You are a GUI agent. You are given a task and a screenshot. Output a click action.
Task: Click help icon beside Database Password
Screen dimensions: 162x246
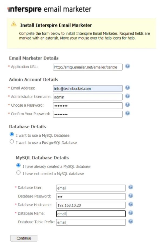click(131, 196)
